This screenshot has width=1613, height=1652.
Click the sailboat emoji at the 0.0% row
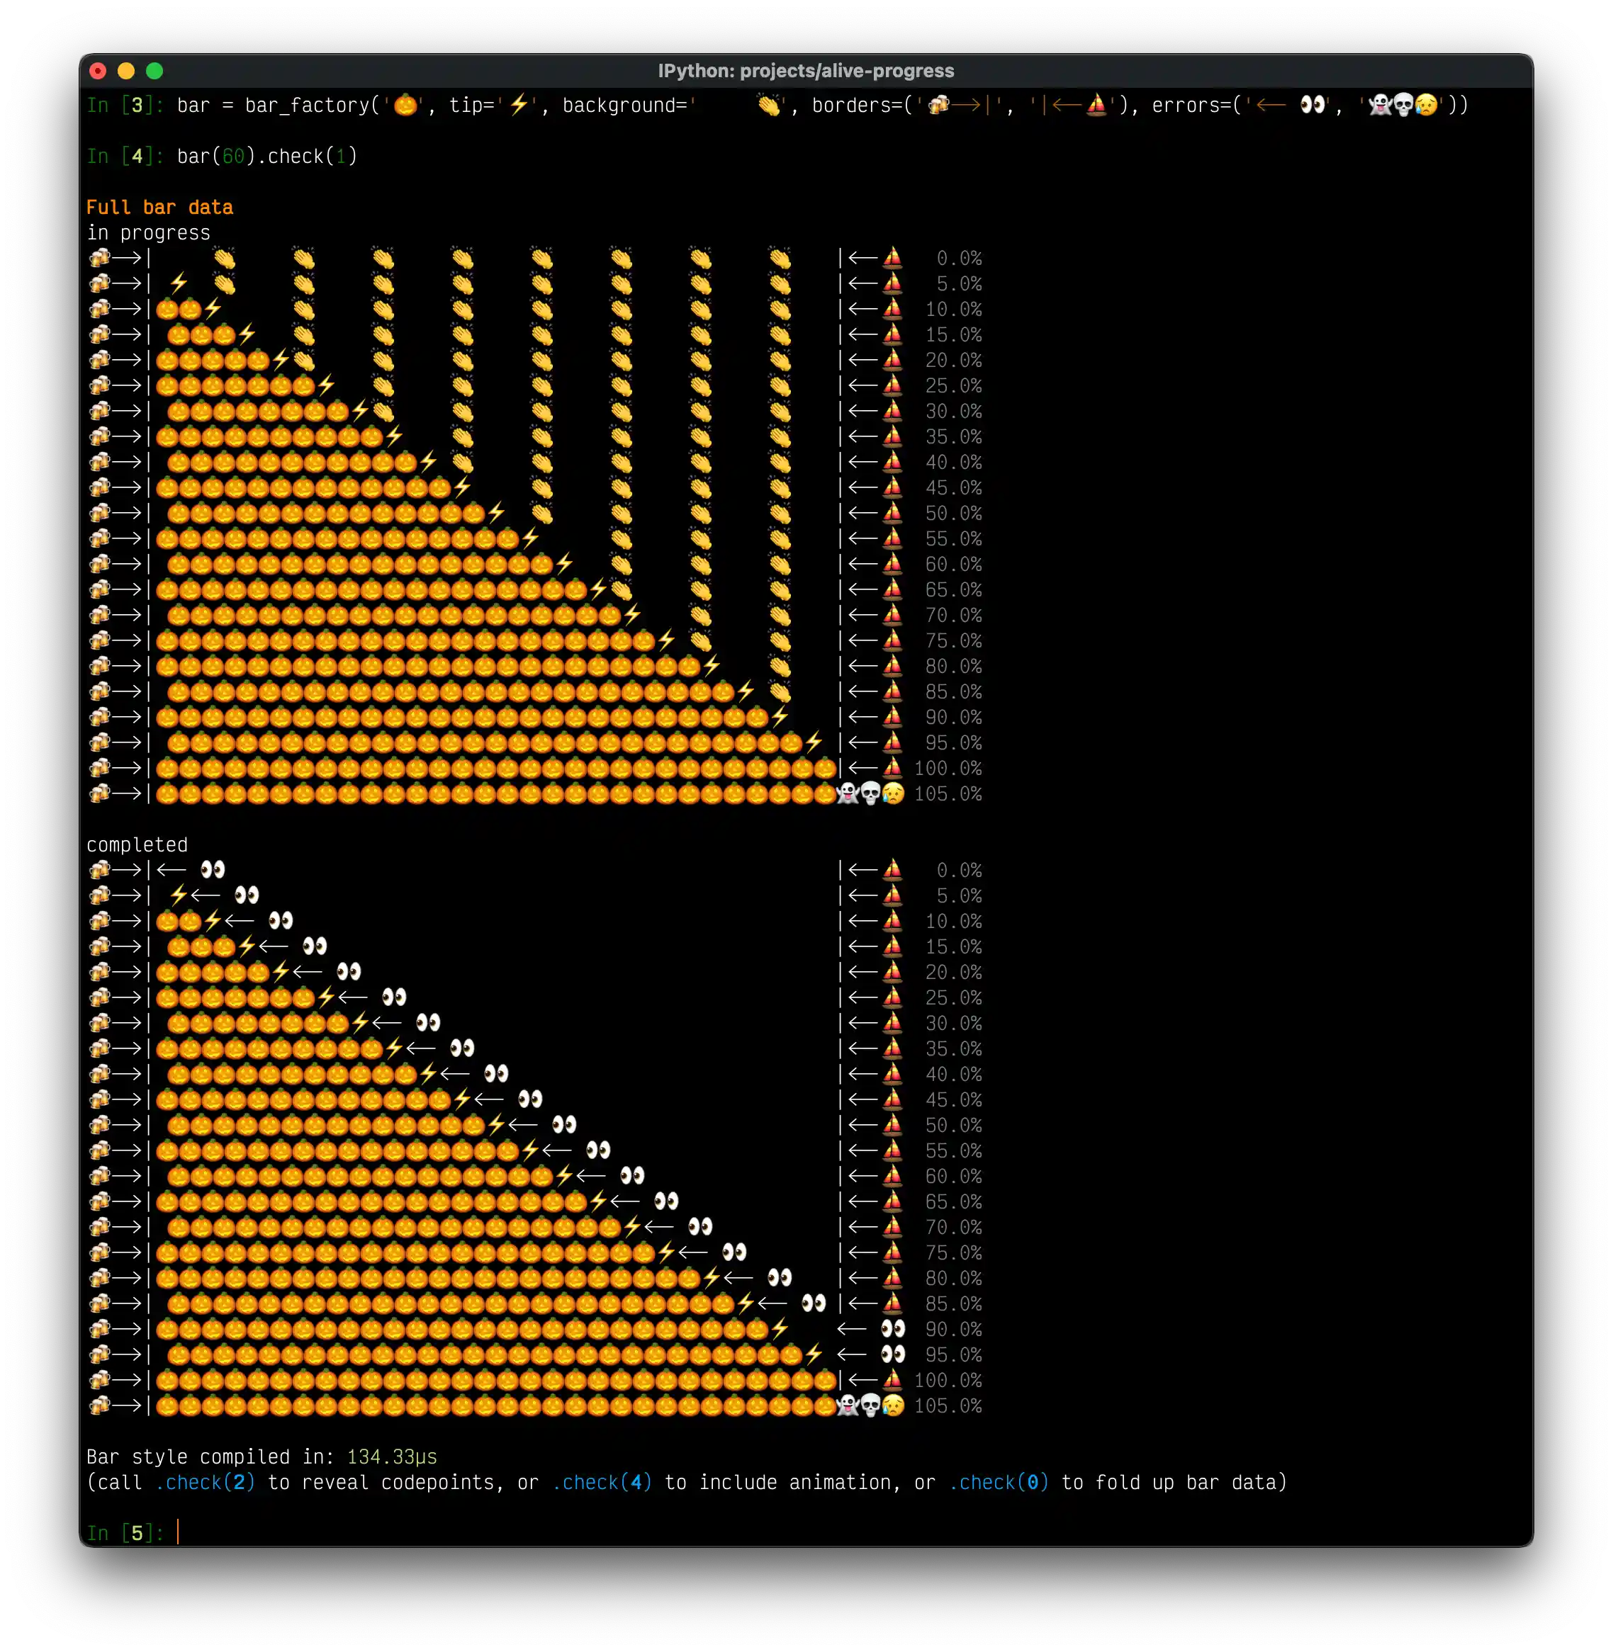[892, 259]
